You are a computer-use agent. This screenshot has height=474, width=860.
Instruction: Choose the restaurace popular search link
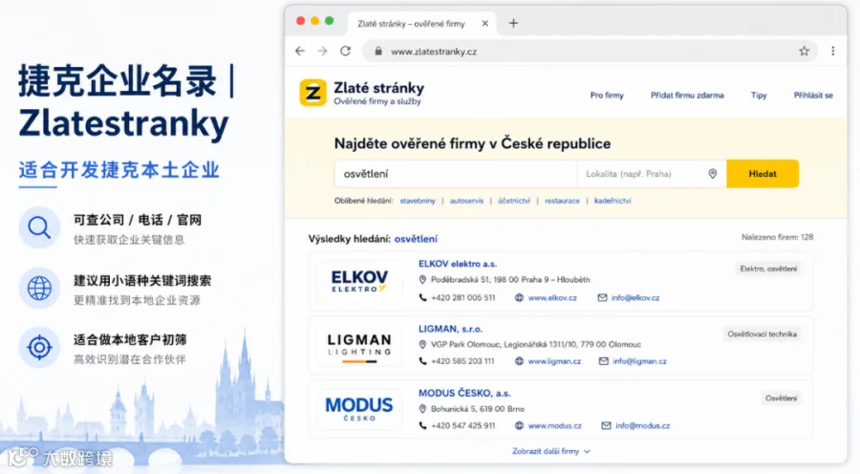click(562, 201)
